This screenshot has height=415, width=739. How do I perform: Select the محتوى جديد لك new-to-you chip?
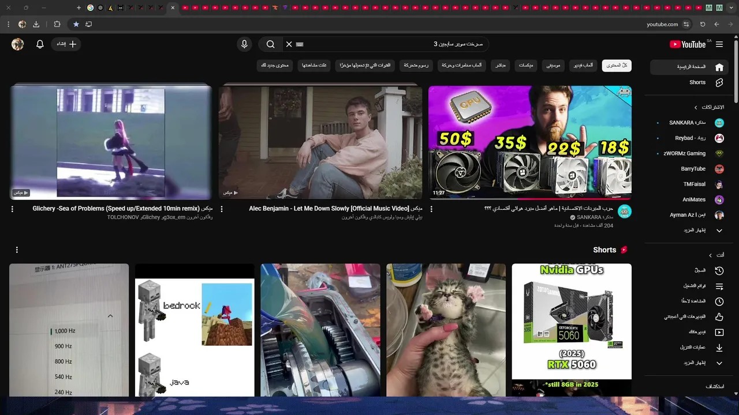click(x=275, y=66)
